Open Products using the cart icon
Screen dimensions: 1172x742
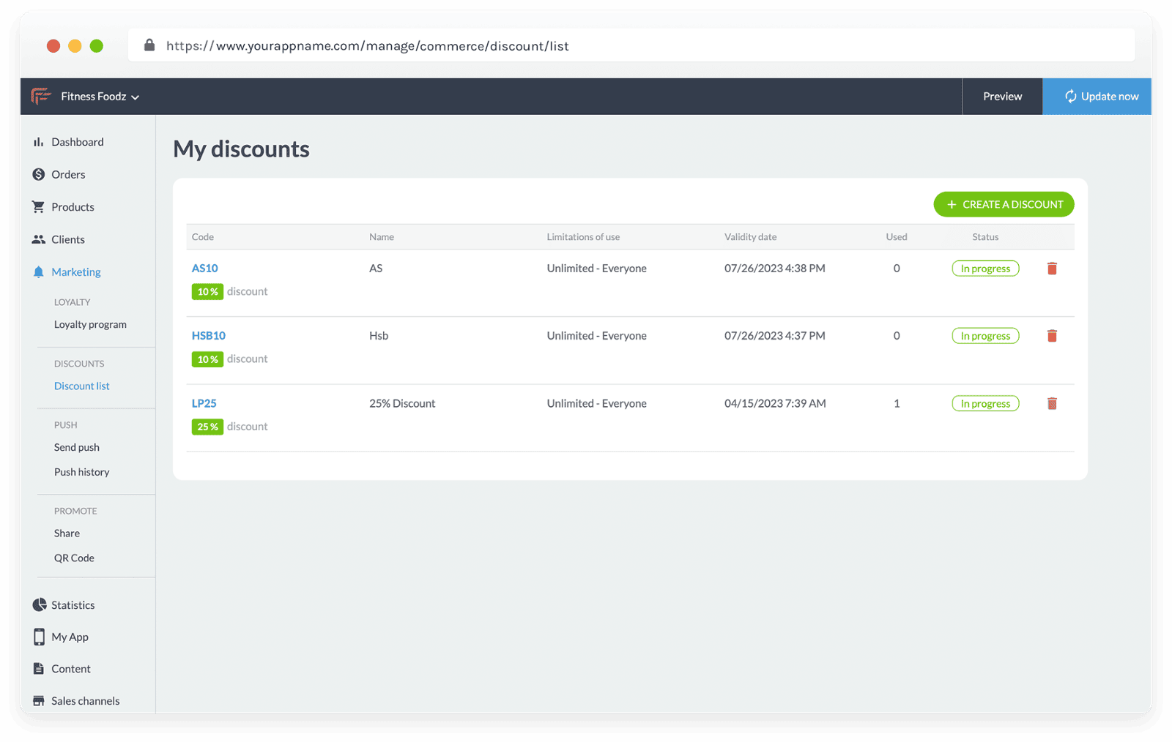coord(39,206)
